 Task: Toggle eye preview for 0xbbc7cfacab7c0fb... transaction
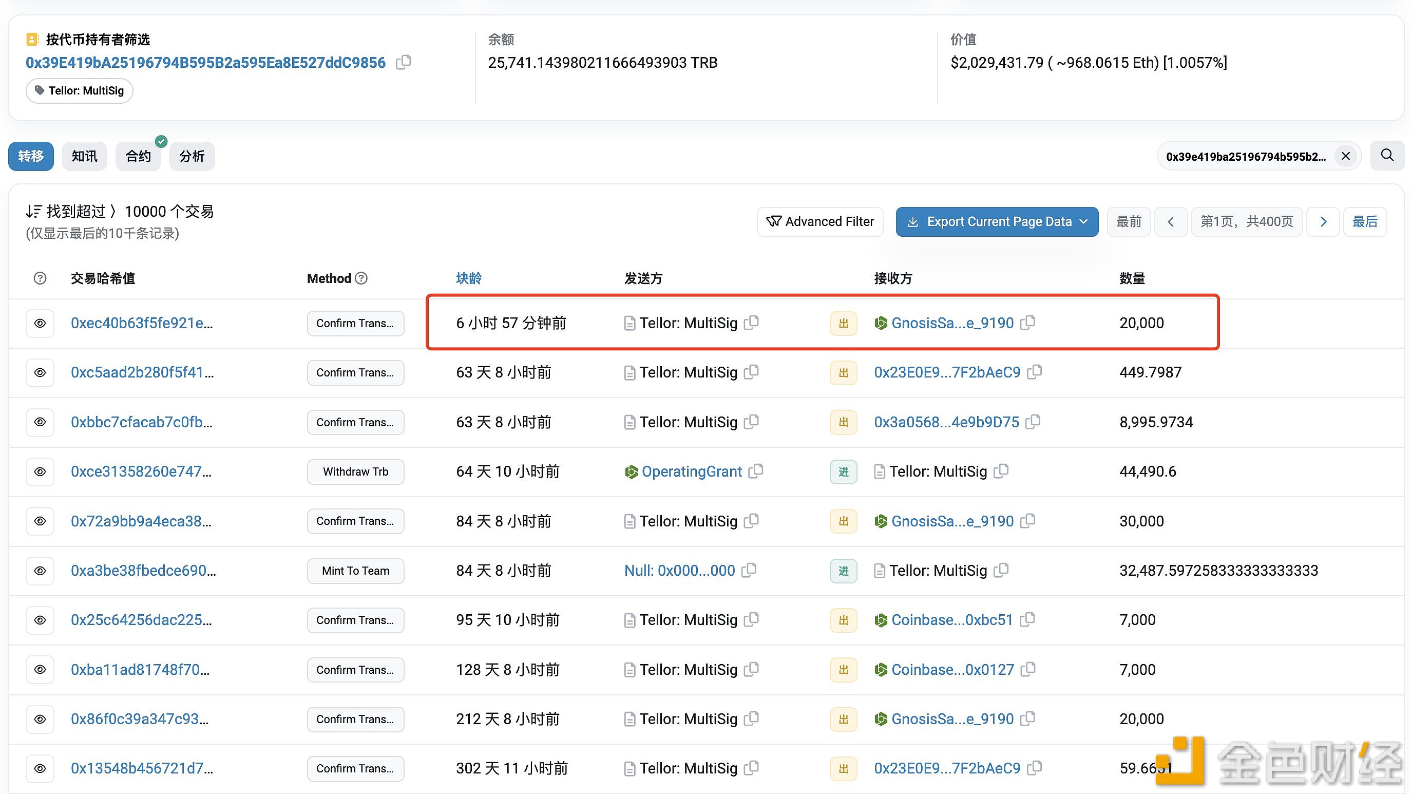[x=40, y=423]
